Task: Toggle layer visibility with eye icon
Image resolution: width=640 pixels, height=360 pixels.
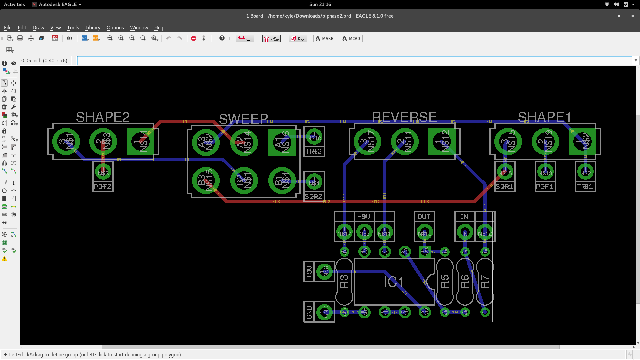Action: click(x=14, y=63)
